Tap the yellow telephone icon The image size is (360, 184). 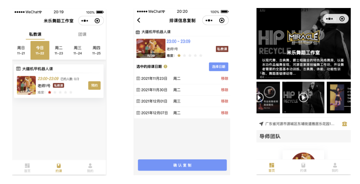coord(344,124)
